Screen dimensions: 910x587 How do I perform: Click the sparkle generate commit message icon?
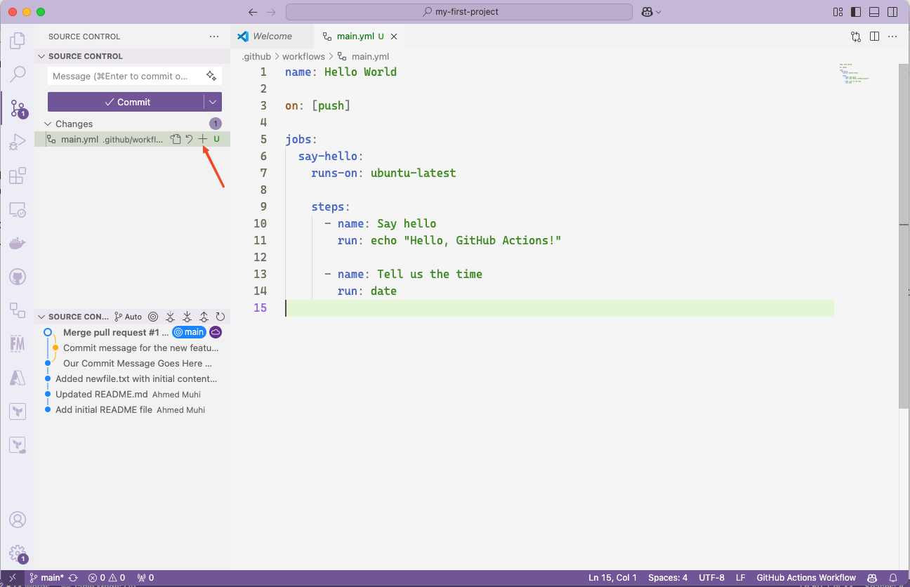(x=211, y=76)
